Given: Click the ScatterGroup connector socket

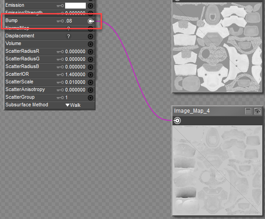Looking at the screenshot, I should [x=91, y=98].
